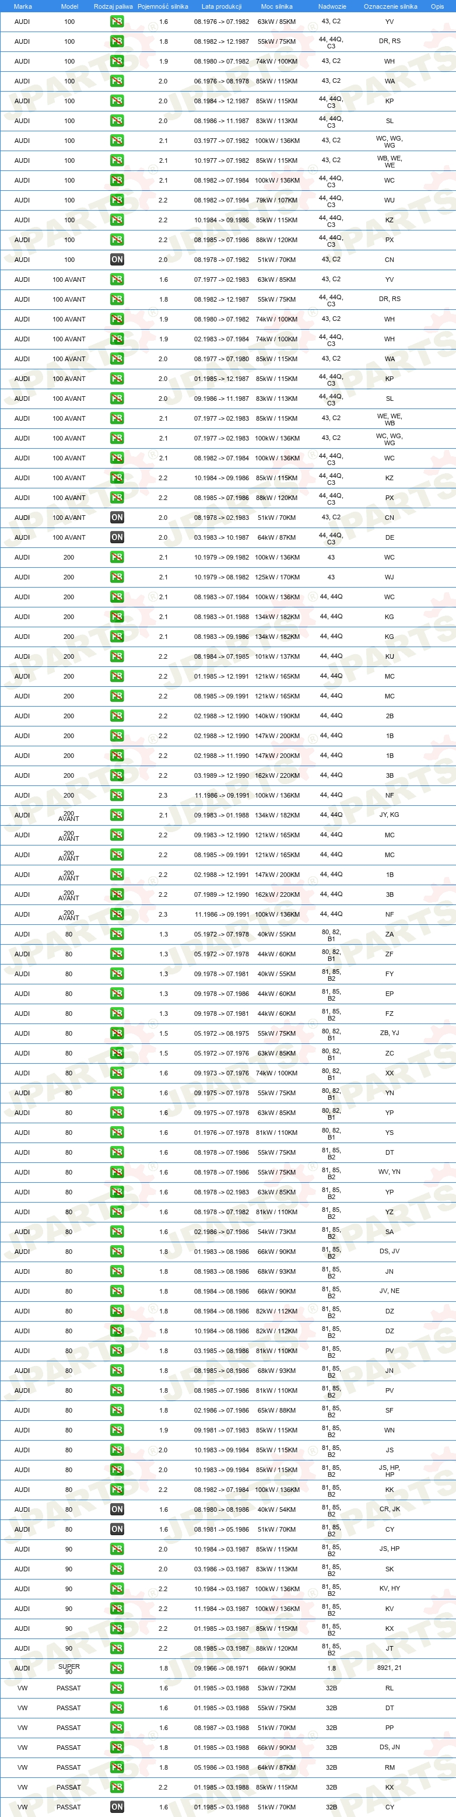
Task: Click petrol icon in Audi 80 EP row
Action: [117, 994]
